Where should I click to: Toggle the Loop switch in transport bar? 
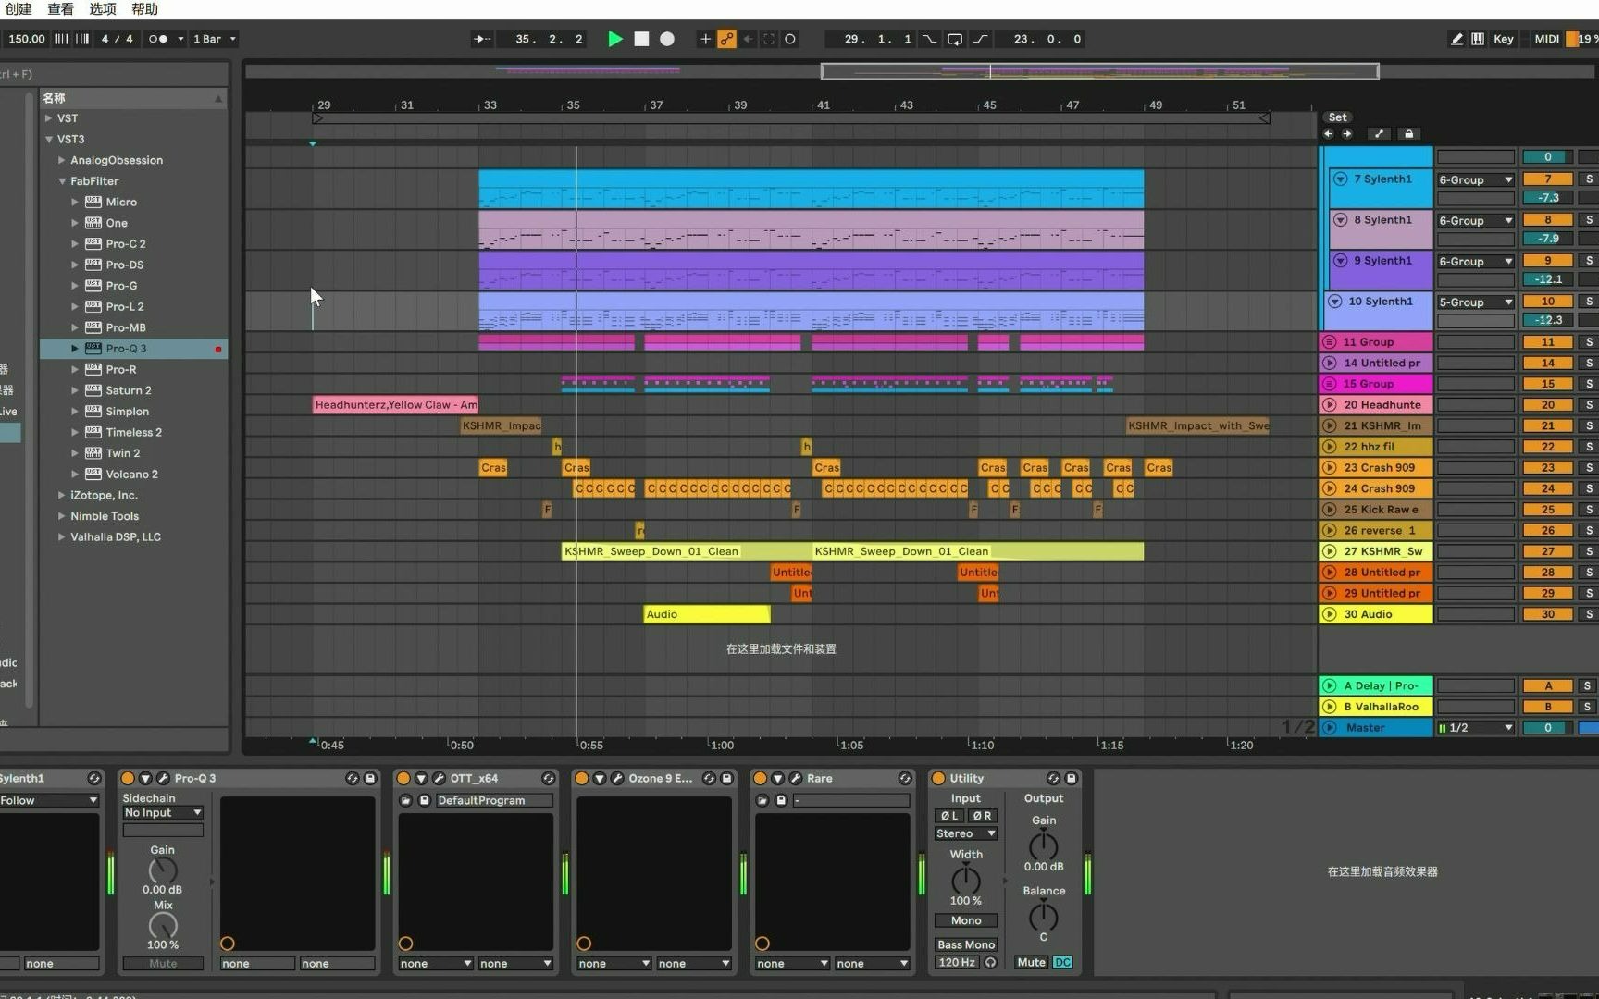(954, 39)
